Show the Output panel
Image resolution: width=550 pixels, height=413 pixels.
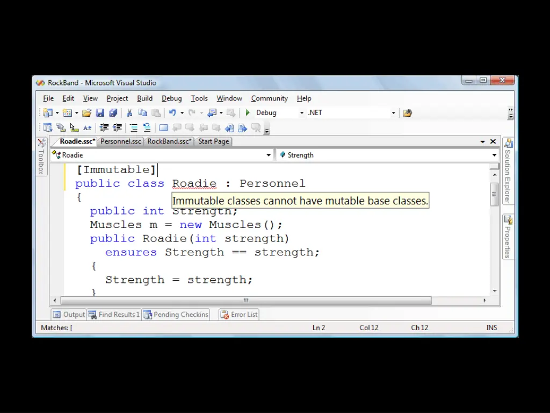69,314
